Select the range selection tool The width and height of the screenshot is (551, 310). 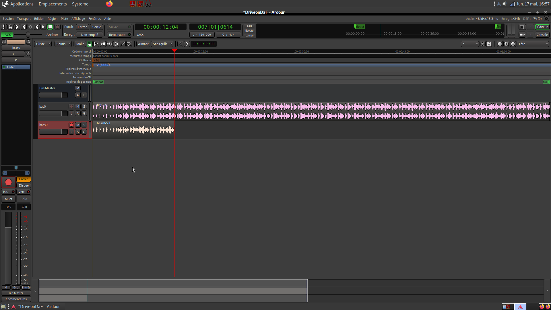tap(96, 44)
